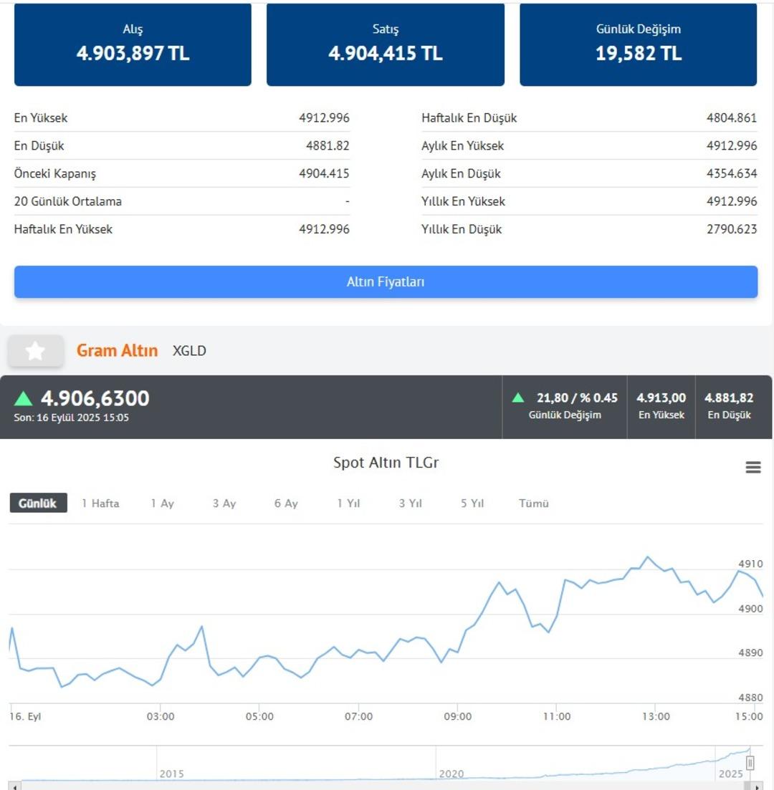Click the 2020 navigator year label

pyautogui.click(x=451, y=774)
